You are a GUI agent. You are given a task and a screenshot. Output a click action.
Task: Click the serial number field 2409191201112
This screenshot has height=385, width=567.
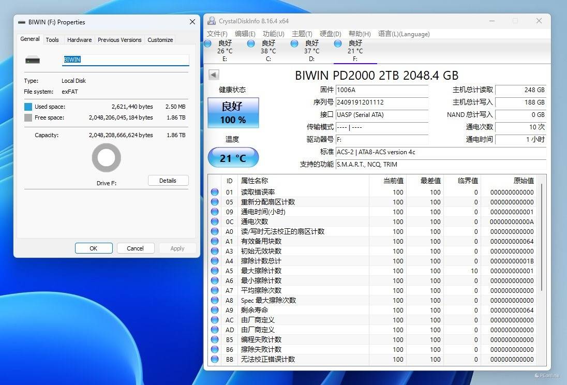(382, 102)
